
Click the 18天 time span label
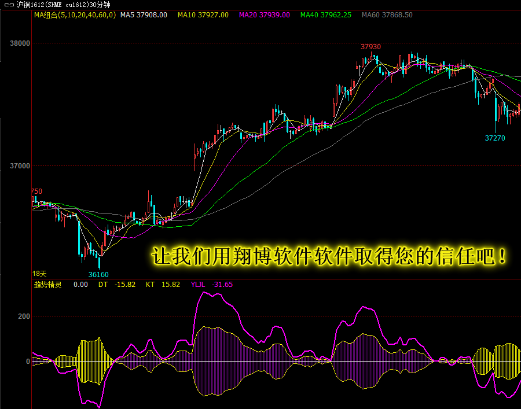[x=39, y=274]
